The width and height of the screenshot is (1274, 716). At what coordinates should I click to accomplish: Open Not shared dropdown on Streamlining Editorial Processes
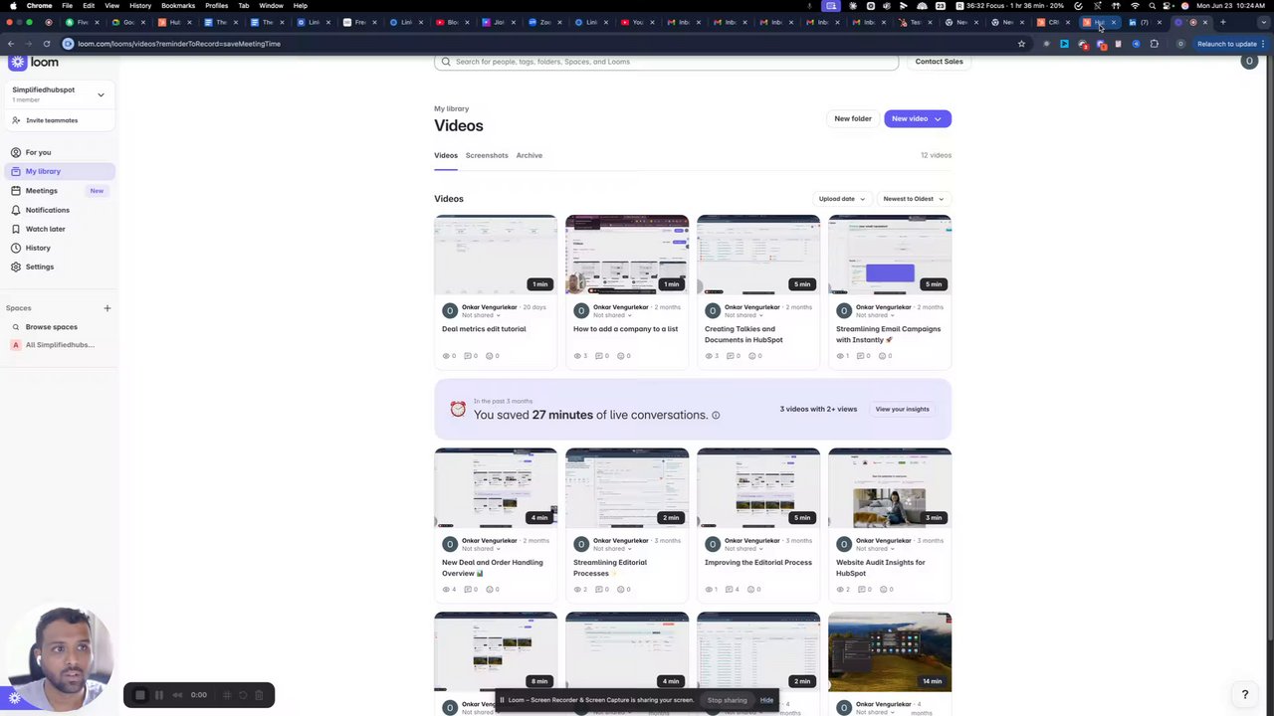coord(612,549)
